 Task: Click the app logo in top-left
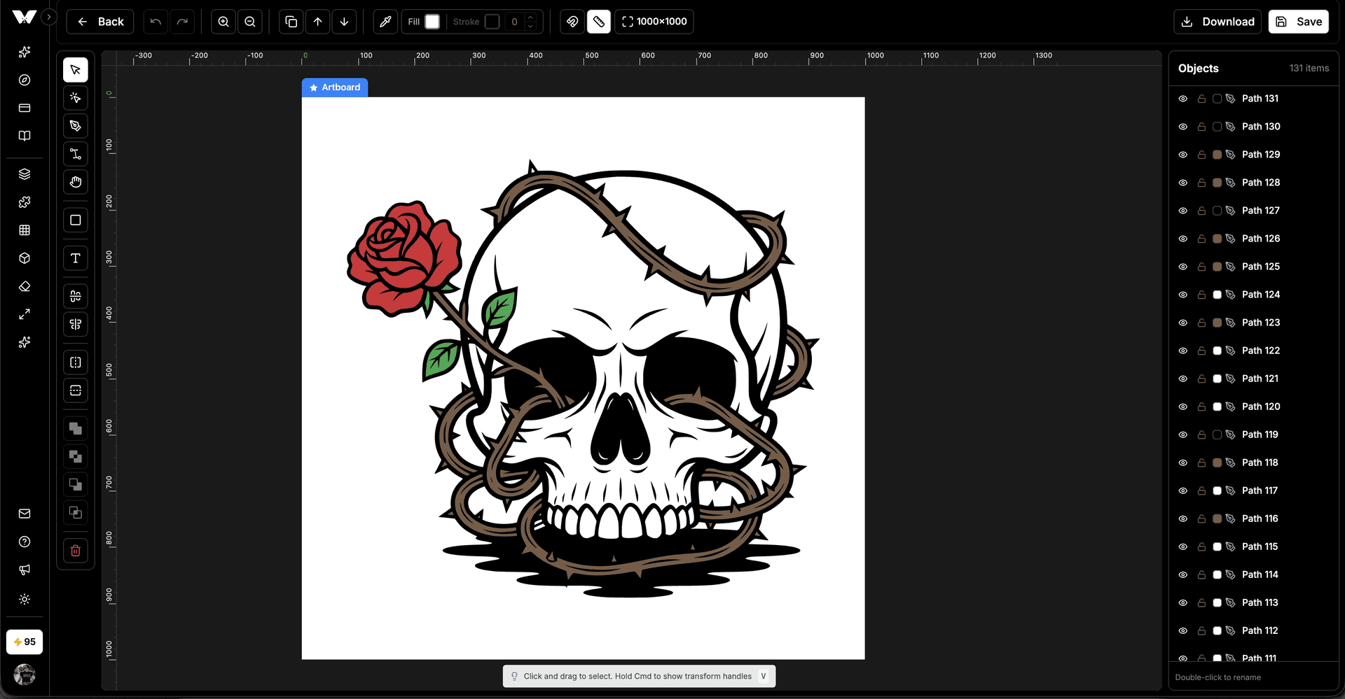coord(24,17)
